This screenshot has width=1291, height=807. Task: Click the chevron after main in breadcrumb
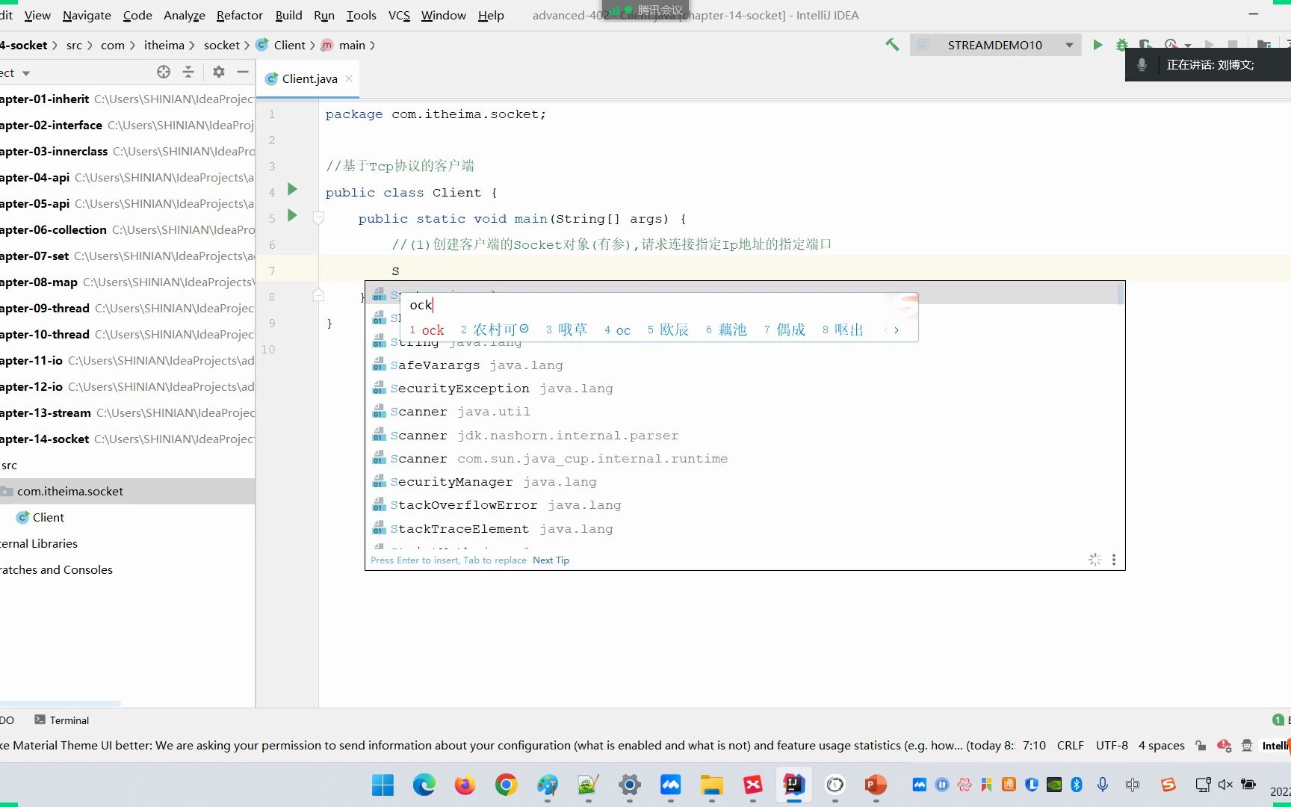[372, 46]
